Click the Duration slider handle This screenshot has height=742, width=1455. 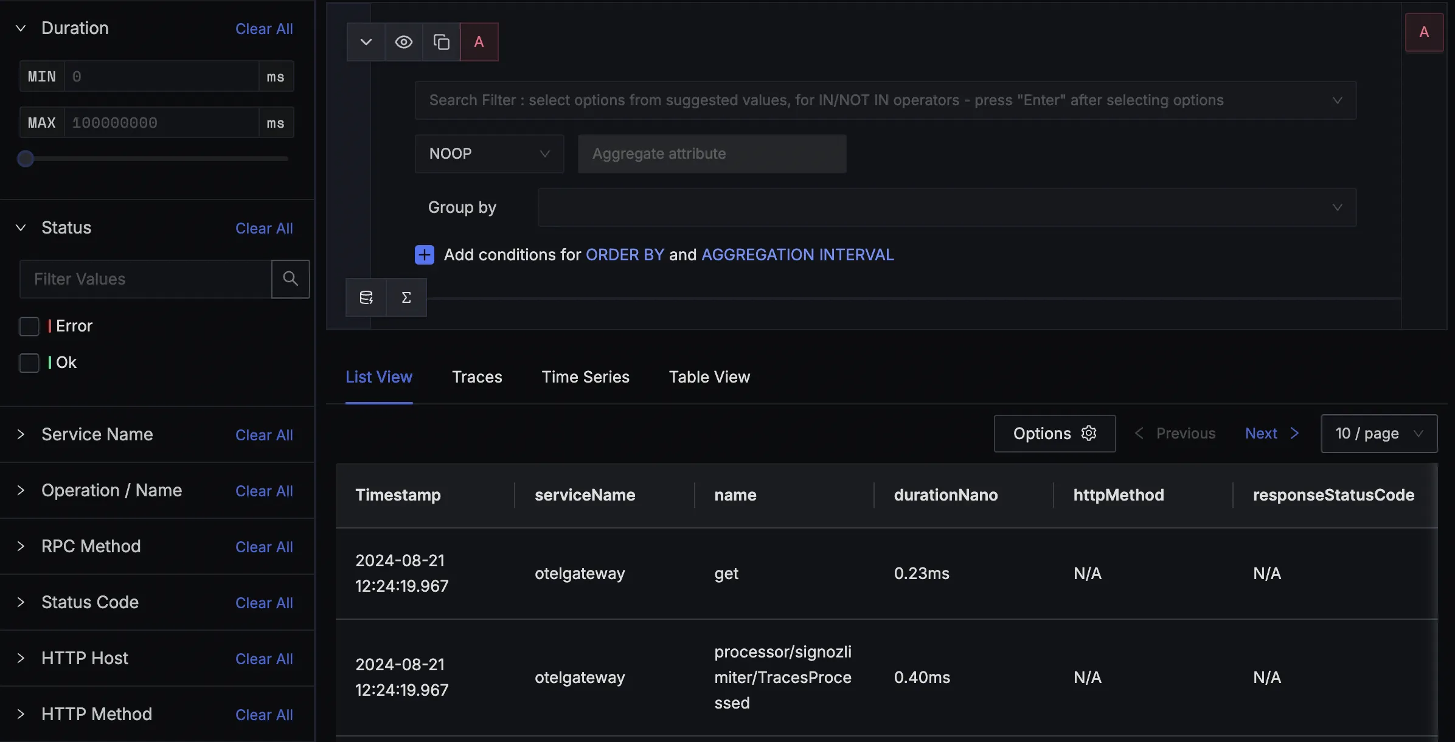[x=26, y=159]
